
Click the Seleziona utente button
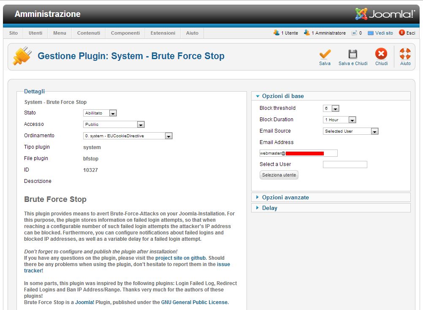[279, 175]
